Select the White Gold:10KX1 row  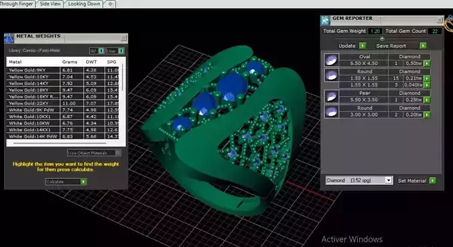tap(63, 116)
